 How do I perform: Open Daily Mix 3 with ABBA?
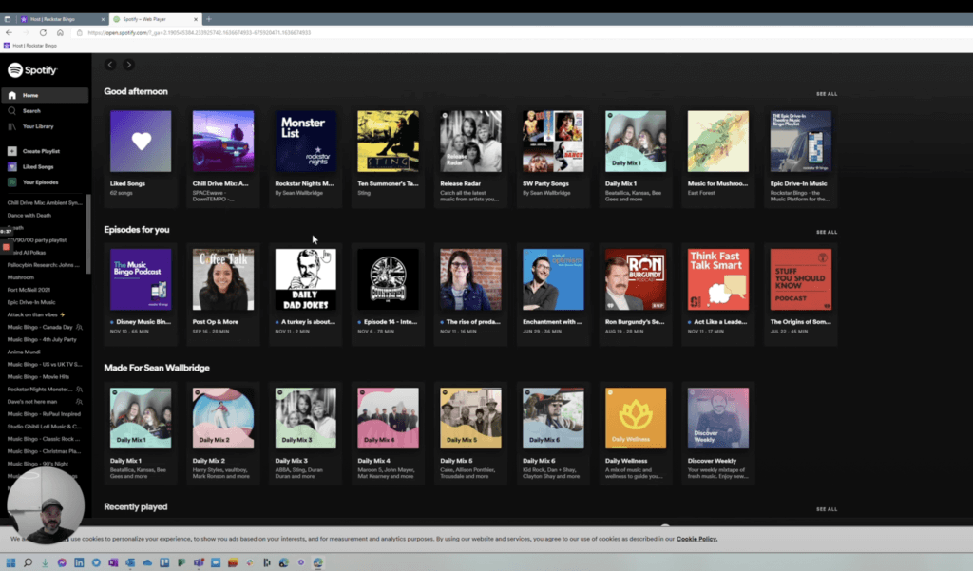(x=305, y=433)
